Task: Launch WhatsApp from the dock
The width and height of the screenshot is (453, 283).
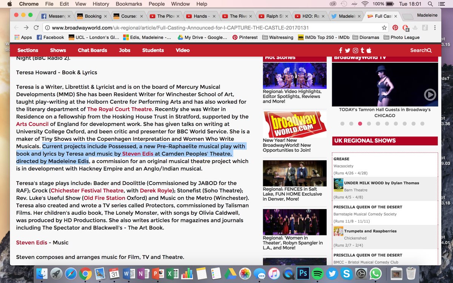Action: pyautogui.click(x=376, y=273)
